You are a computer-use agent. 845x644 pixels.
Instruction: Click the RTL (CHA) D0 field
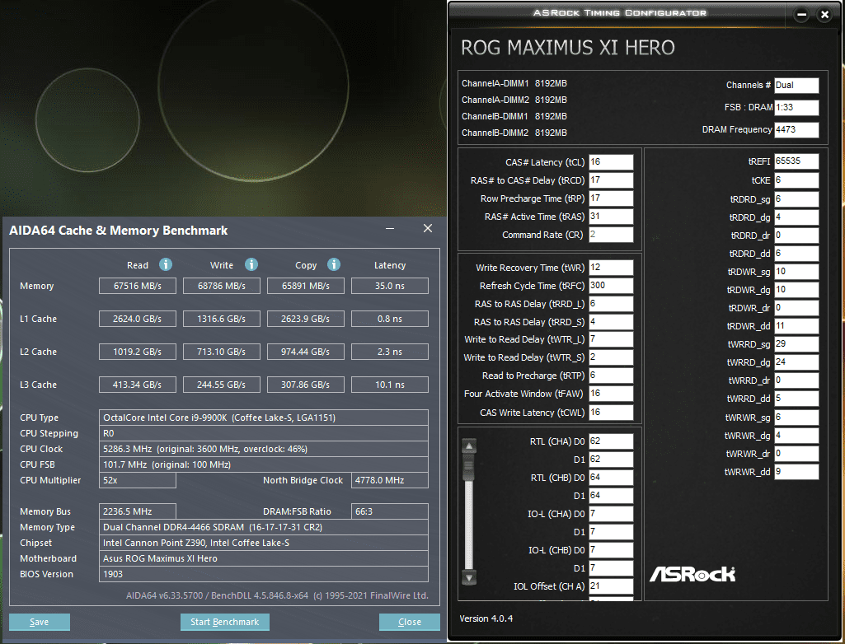point(611,441)
